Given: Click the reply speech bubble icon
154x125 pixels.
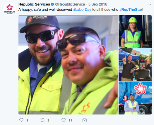Looking at the screenshot, I should 21,120.
